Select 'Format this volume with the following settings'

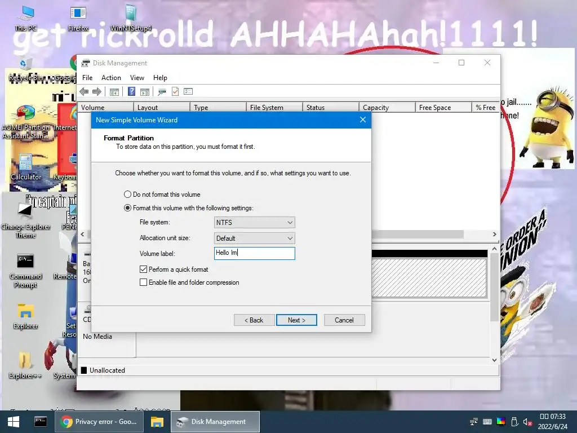[189, 208]
